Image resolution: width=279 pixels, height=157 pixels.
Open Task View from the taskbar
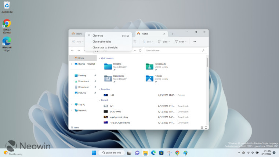[x=129, y=153]
